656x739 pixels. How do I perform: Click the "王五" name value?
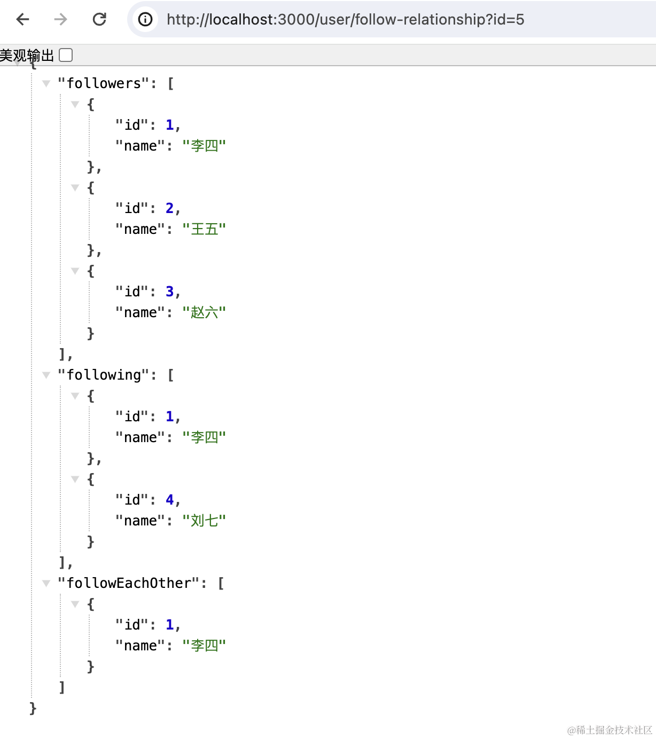(x=204, y=229)
